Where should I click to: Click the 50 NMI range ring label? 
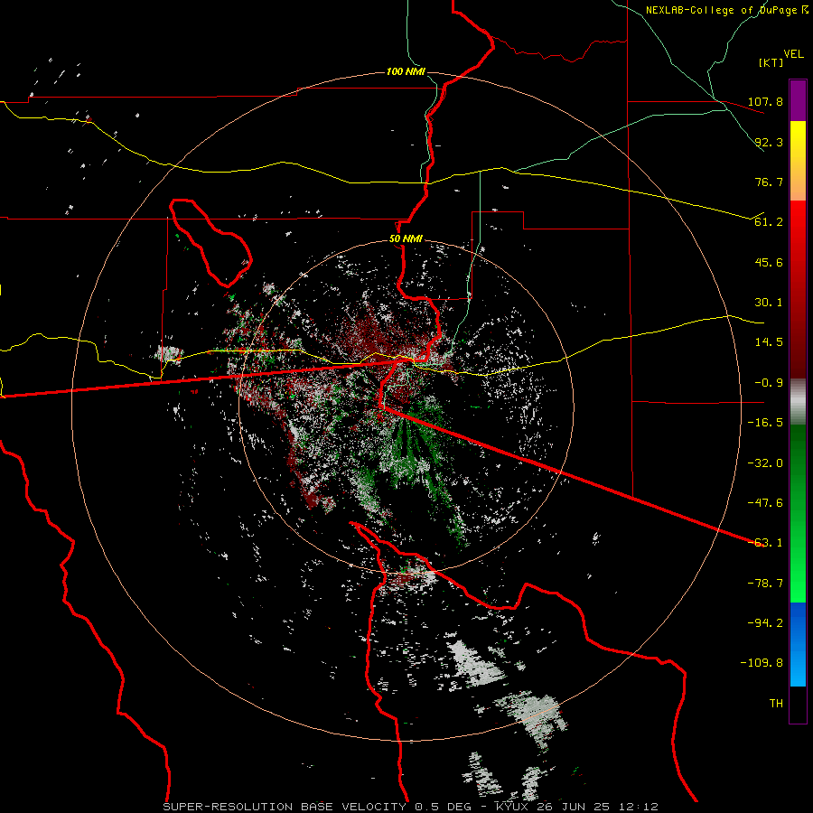(406, 239)
